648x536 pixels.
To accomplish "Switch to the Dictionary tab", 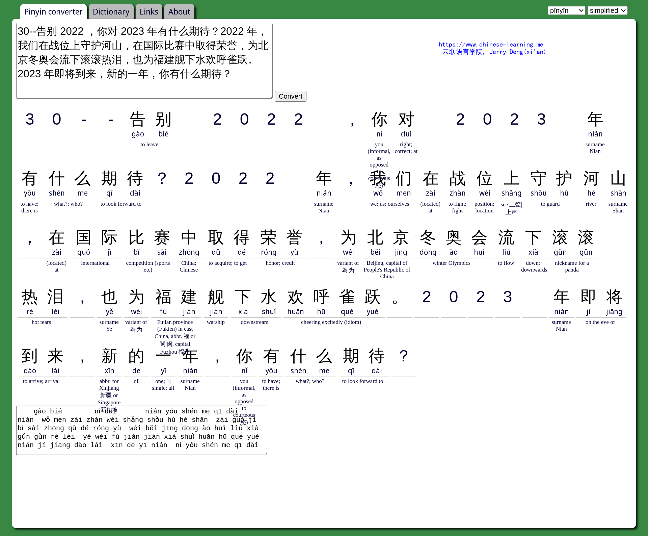I will pos(111,12).
